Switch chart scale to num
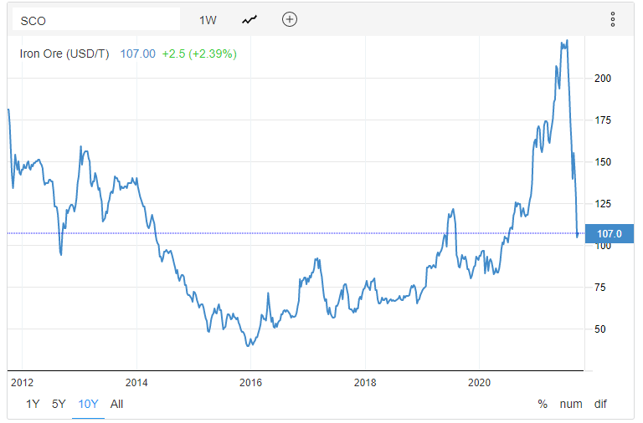The width and height of the screenshot is (643, 423). tap(571, 404)
